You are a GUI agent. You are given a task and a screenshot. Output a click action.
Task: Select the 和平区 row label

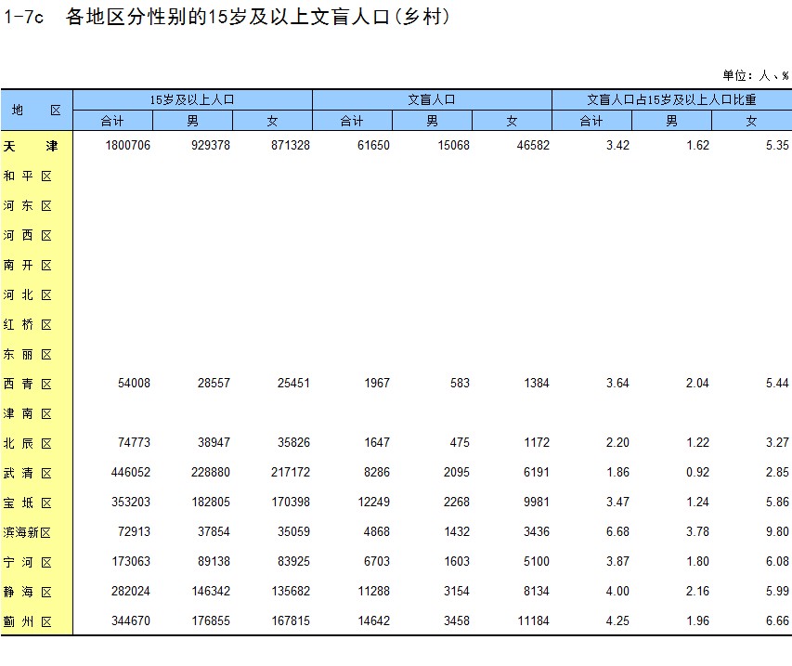point(28,176)
